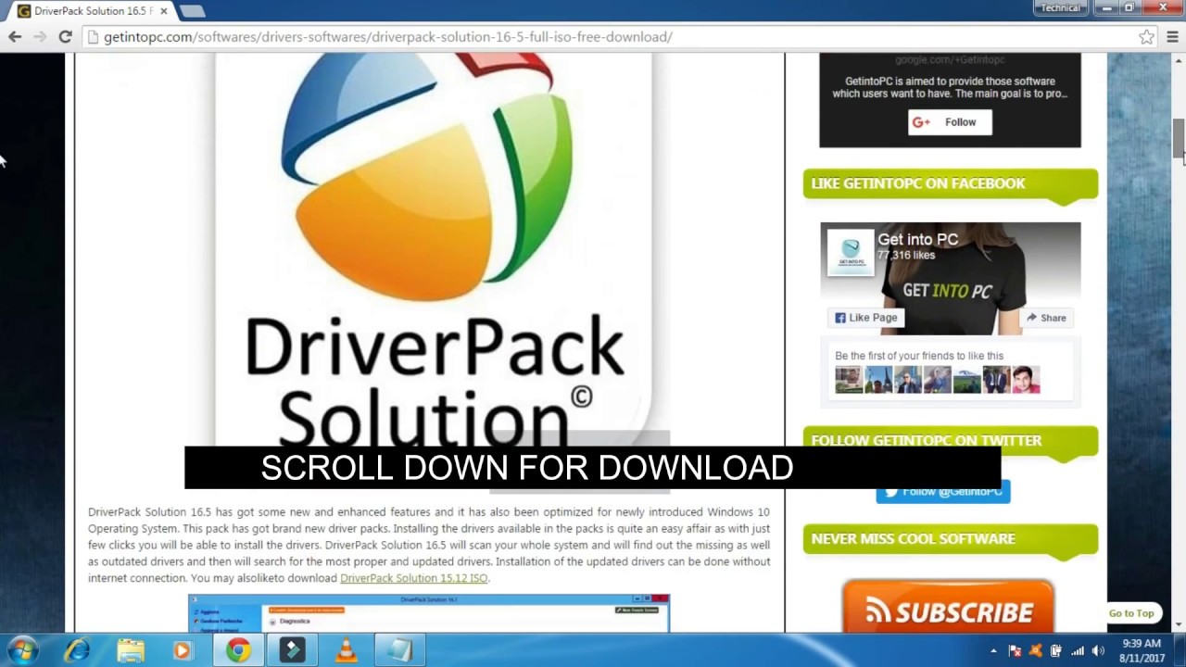Image resolution: width=1186 pixels, height=667 pixels.
Task: Open the Windows Start menu orb
Action: 22,650
